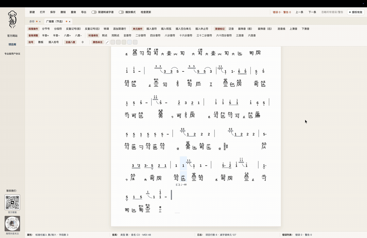Apply 泛音 marking
The width and height of the screenshot is (367, 238).
pyautogui.click(x=231, y=29)
